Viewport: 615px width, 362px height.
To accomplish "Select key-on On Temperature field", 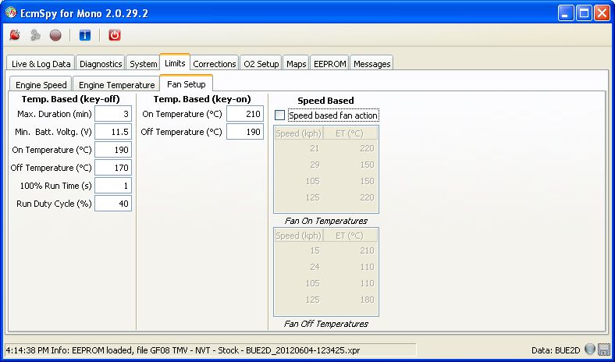I will (x=245, y=114).
